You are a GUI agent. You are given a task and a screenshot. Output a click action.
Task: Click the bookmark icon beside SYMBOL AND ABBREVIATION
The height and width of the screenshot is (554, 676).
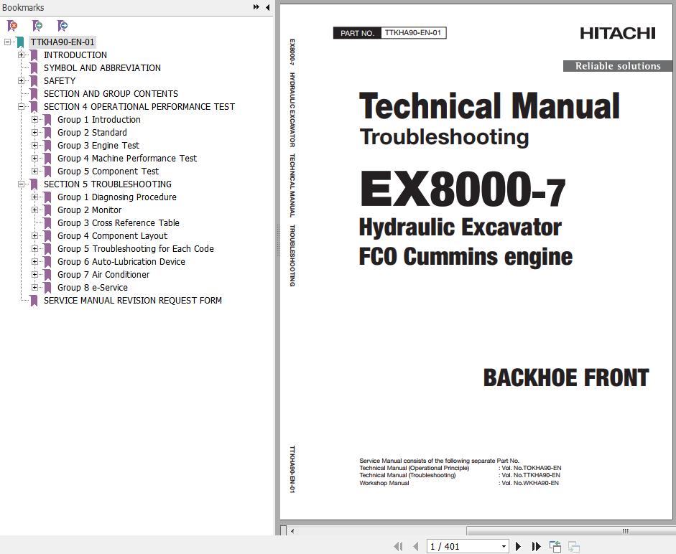click(34, 68)
